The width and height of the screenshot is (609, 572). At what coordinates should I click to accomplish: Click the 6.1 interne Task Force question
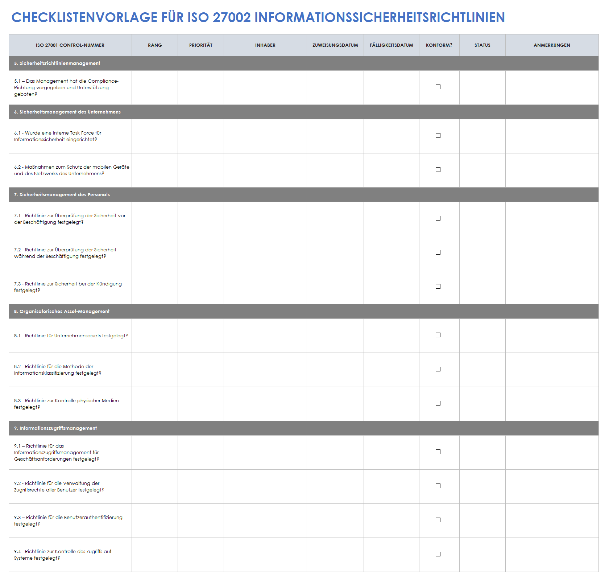coord(58,136)
